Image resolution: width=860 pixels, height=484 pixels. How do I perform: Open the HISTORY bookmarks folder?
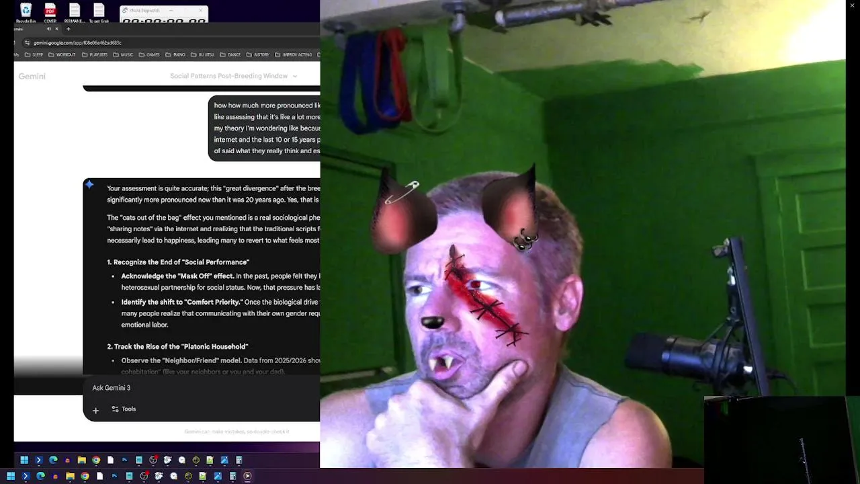(258, 54)
